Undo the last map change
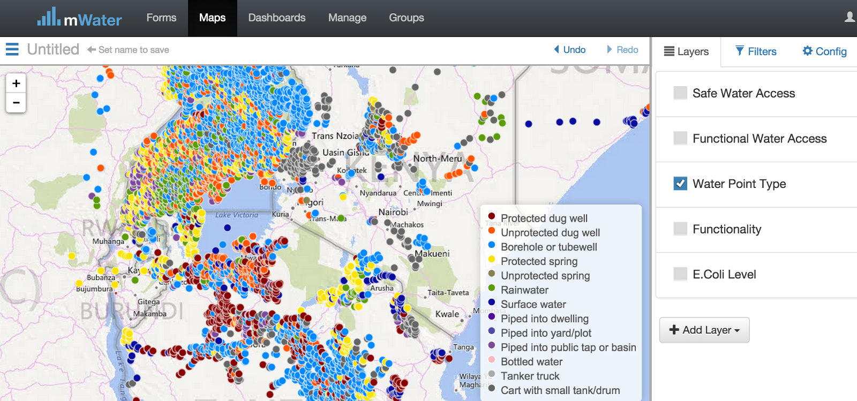The width and height of the screenshot is (857, 401). [x=569, y=50]
